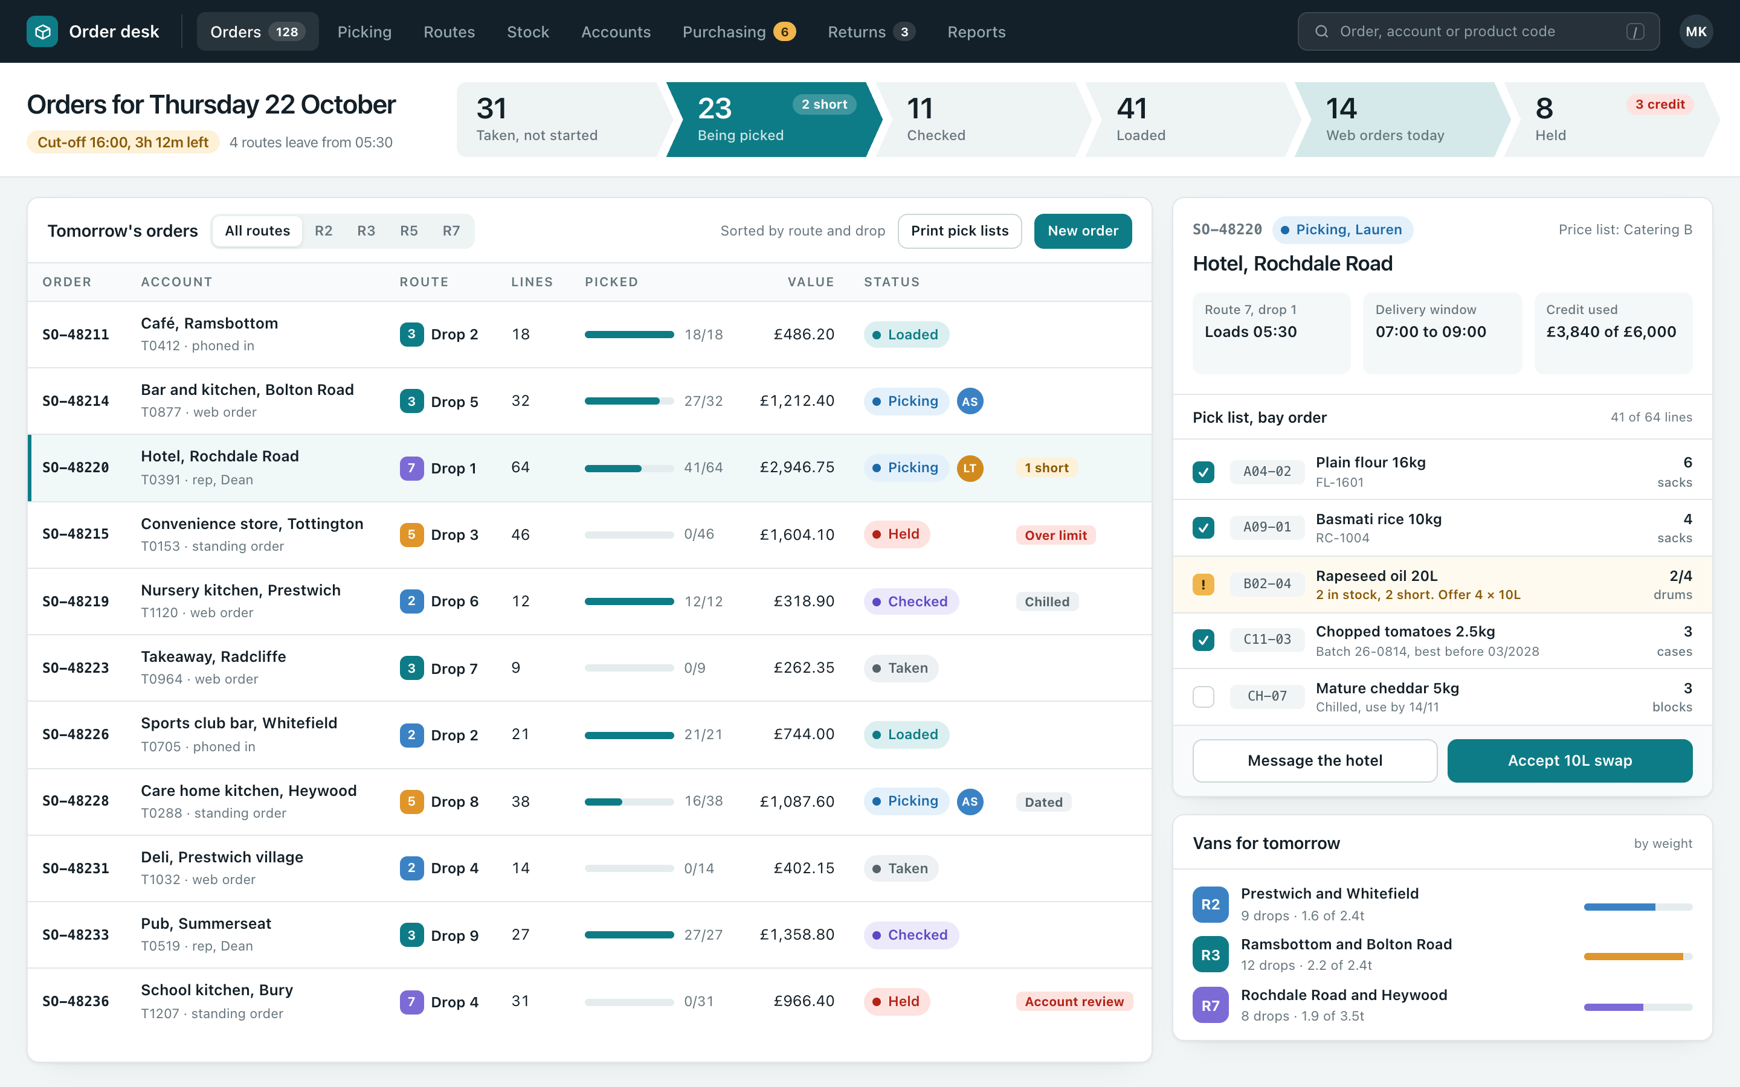Accept the 10L swap
Screen dimensions: 1740x1087
pyautogui.click(x=1570, y=761)
